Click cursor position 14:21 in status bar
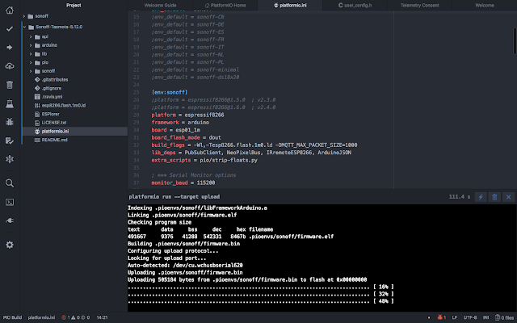The height and width of the screenshot is (323, 517). point(103,317)
